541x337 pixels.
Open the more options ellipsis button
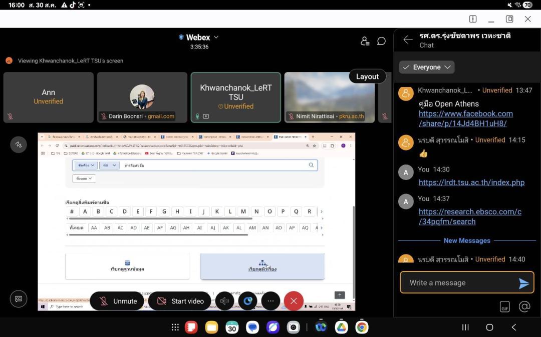[x=270, y=301]
